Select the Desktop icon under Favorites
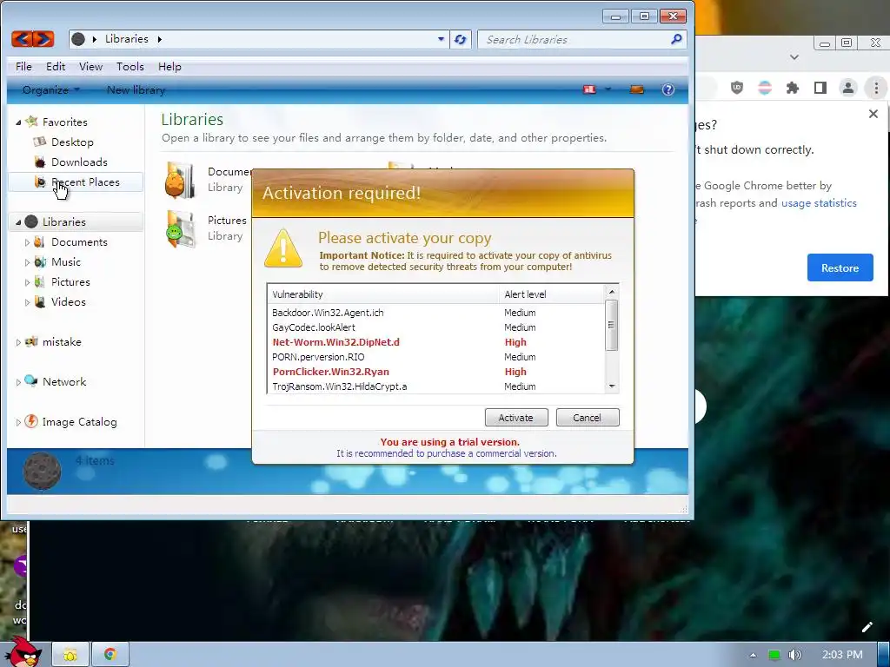 click(x=40, y=142)
